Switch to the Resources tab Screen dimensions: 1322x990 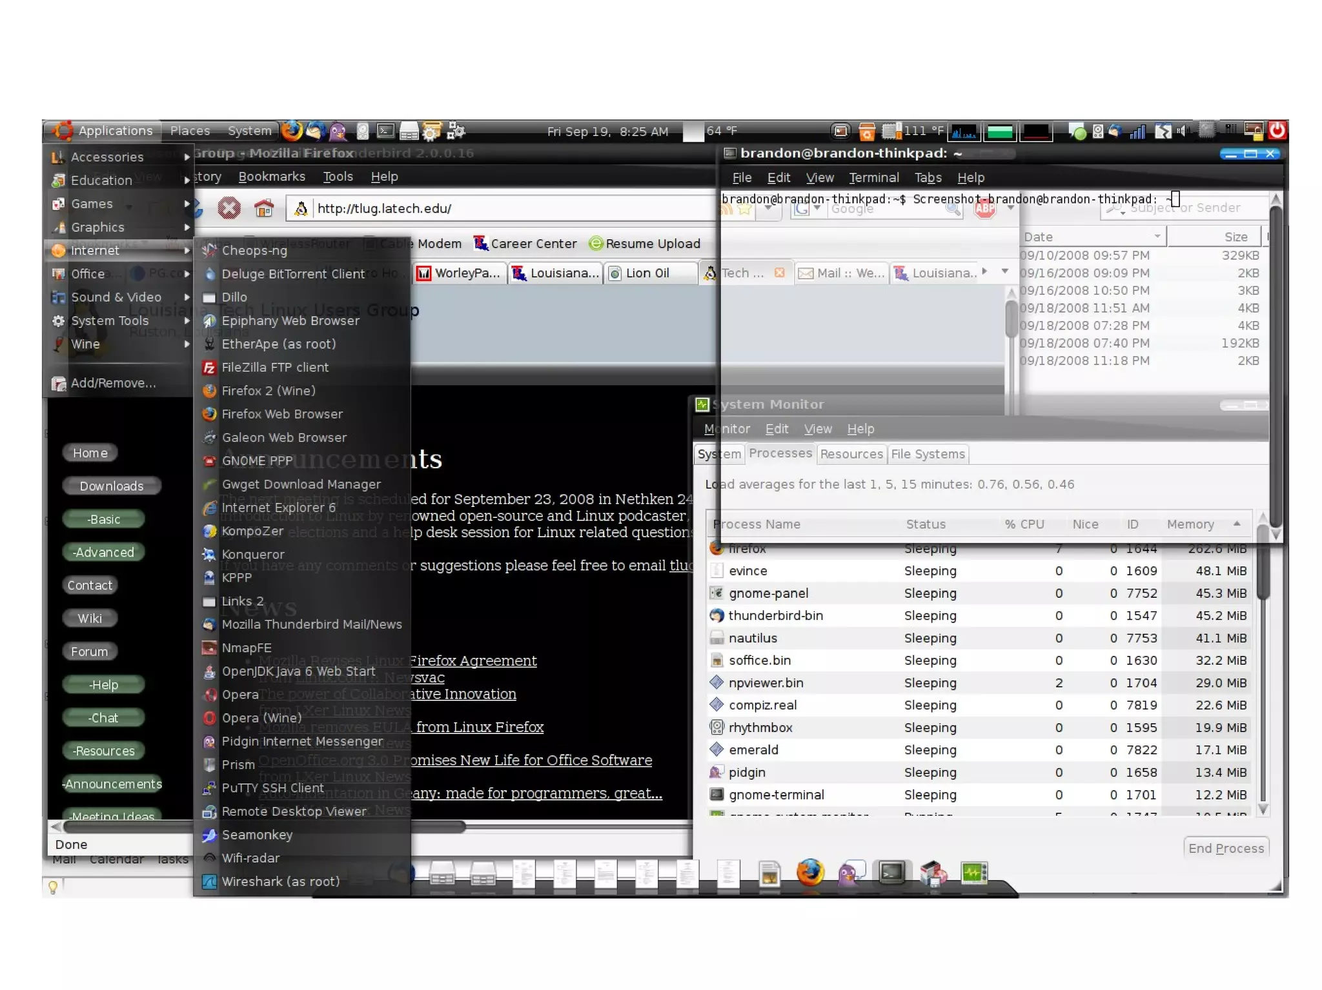851,454
